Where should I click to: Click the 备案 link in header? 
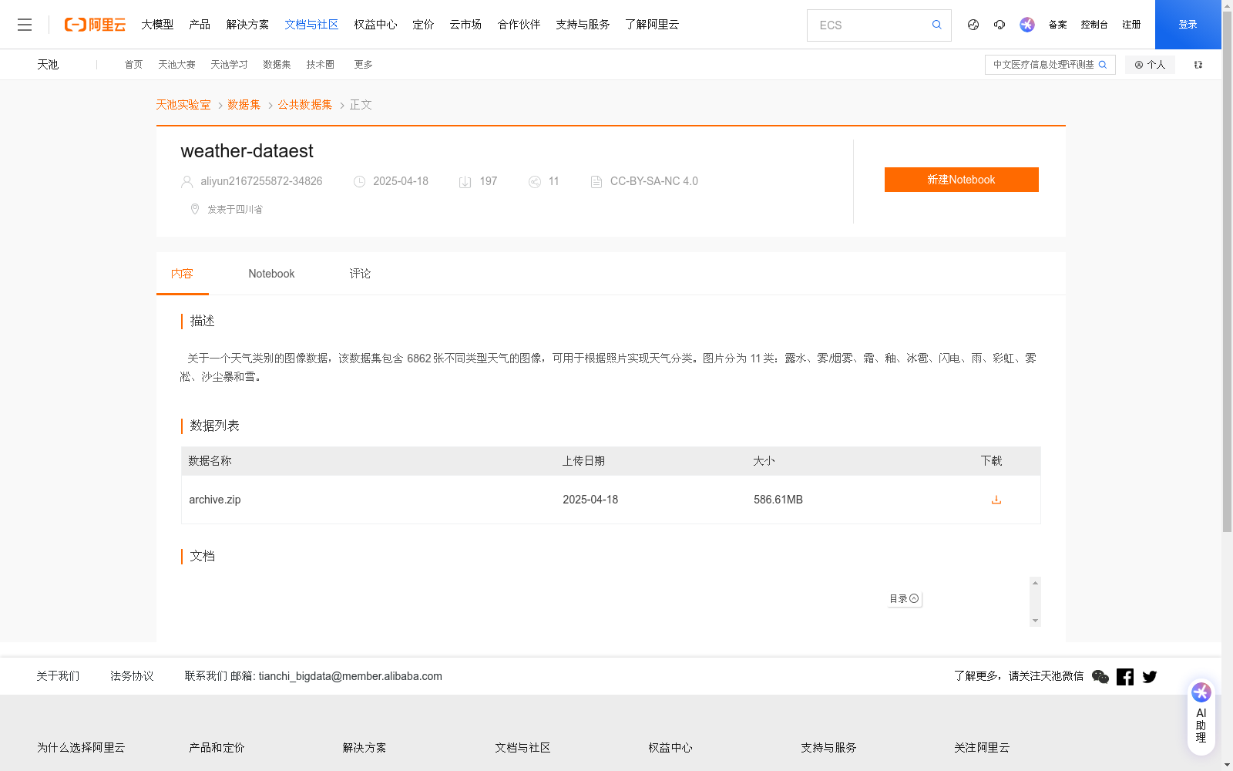click(x=1057, y=25)
